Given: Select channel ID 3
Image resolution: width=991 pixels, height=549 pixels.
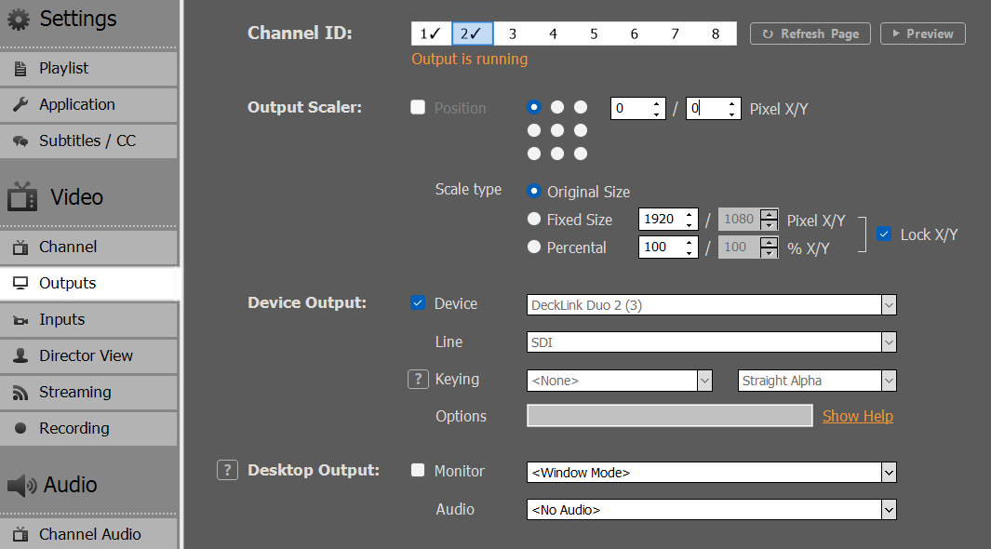Looking at the screenshot, I should coord(513,33).
